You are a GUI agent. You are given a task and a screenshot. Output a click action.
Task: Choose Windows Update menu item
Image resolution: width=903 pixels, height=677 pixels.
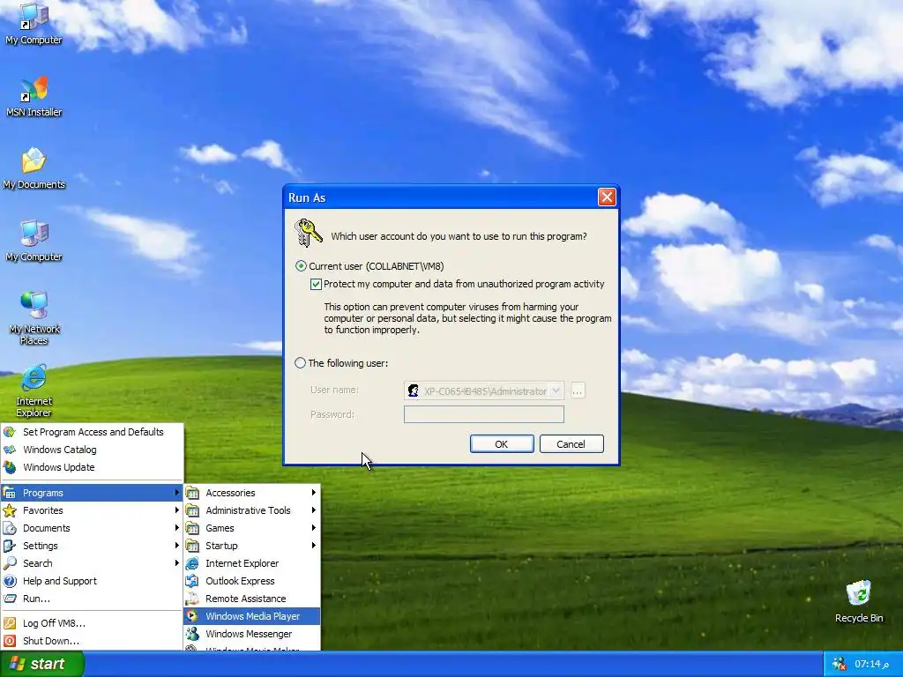92,467
